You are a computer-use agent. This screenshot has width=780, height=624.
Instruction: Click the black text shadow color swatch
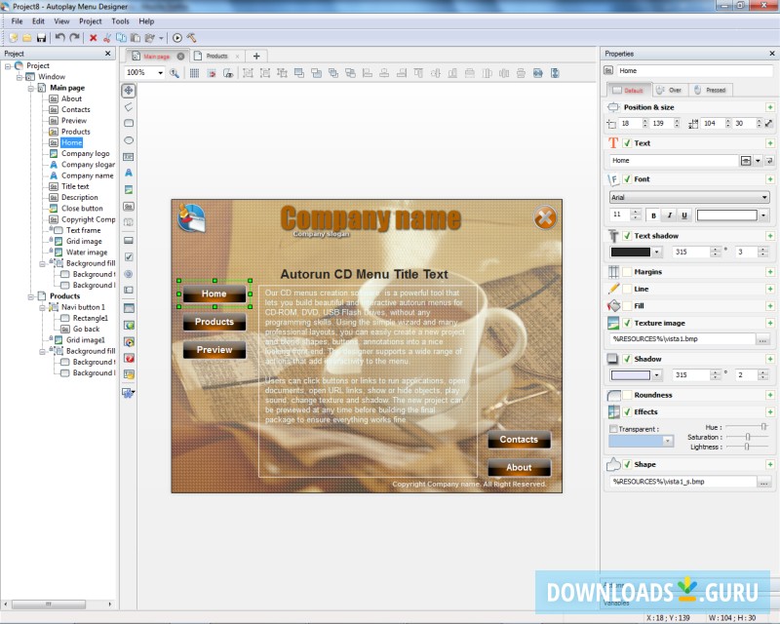[630, 253]
